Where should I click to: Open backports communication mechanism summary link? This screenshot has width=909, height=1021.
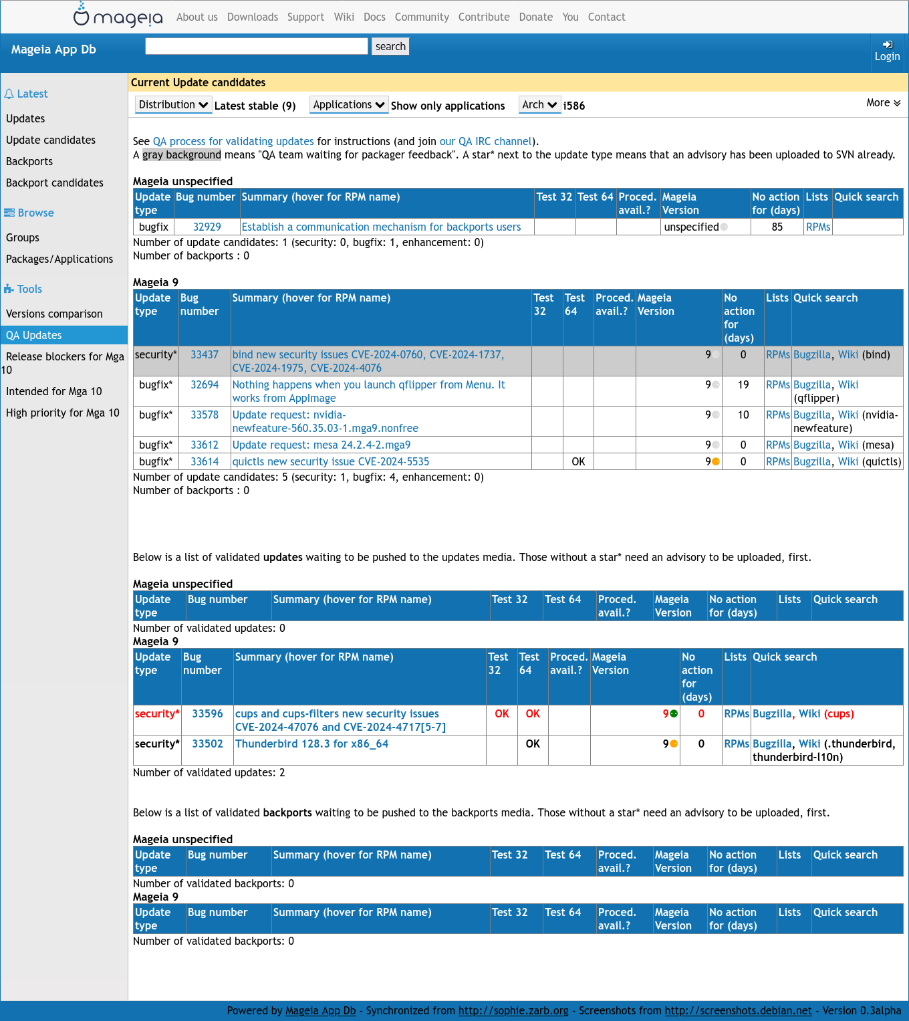click(x=381, y=227)
